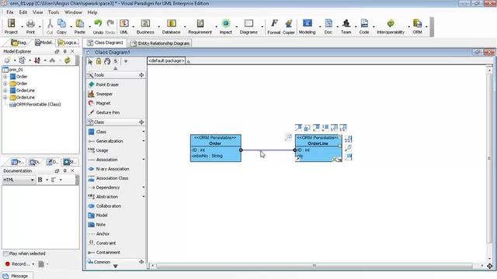Open the ORM toolbar icon
The image size is (497, 279).
tap(417, 26)
